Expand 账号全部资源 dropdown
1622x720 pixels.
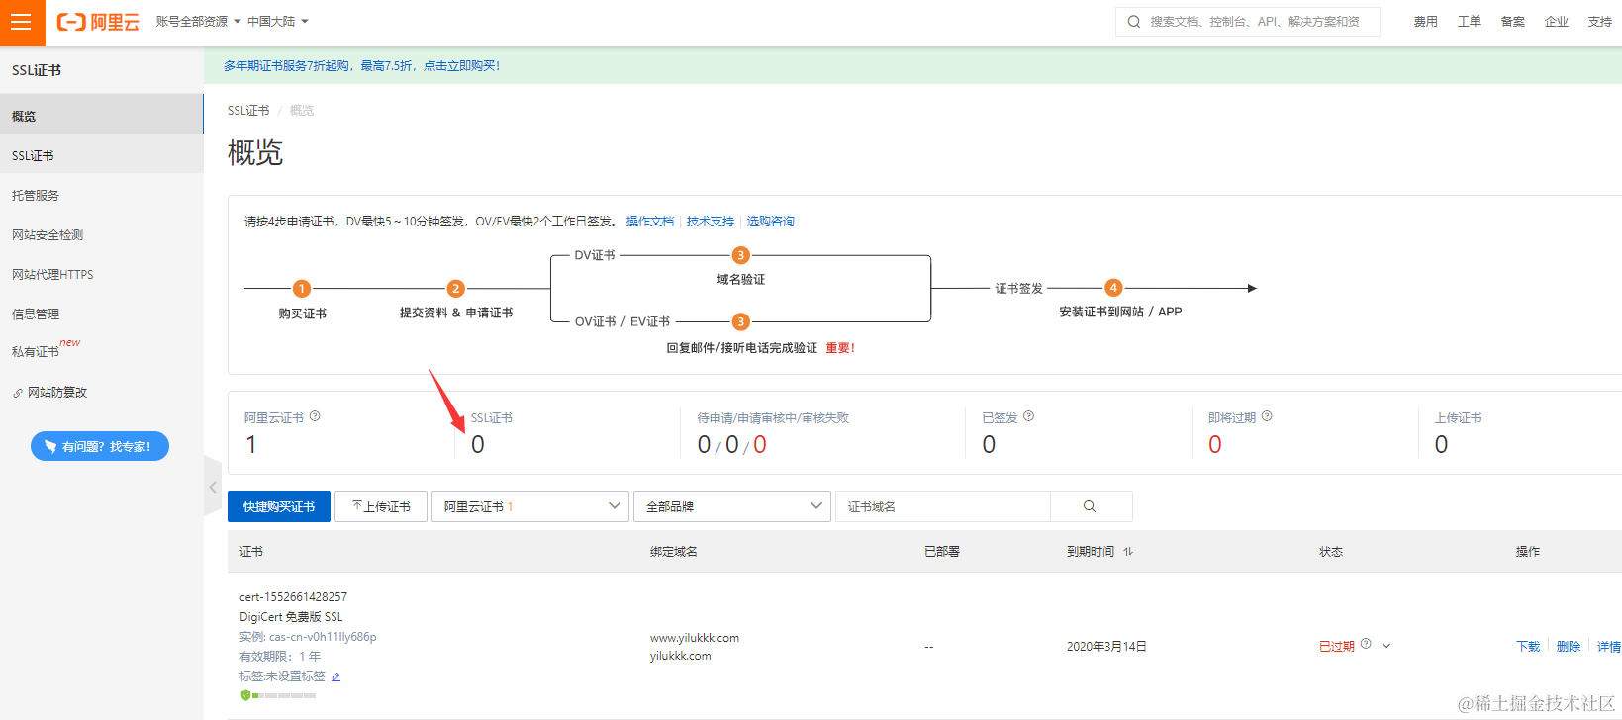coord(198,22)
